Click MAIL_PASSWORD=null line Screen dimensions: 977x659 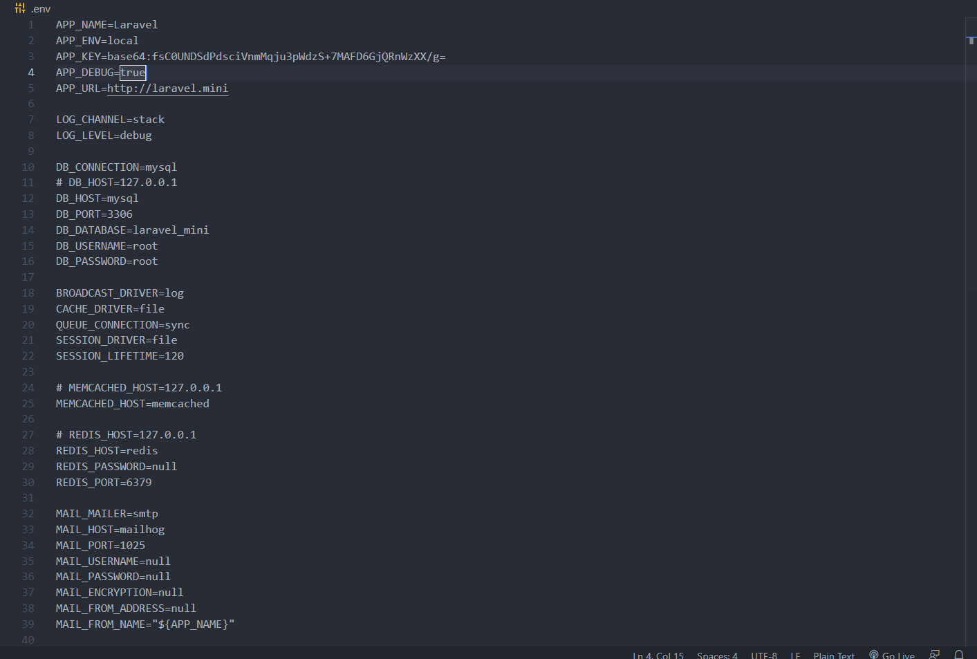point(113,577)
